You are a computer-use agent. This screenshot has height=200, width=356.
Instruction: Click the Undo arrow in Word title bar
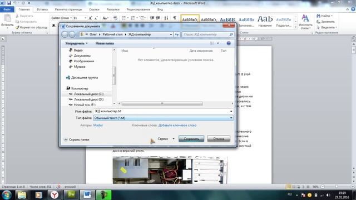point(15,3)
